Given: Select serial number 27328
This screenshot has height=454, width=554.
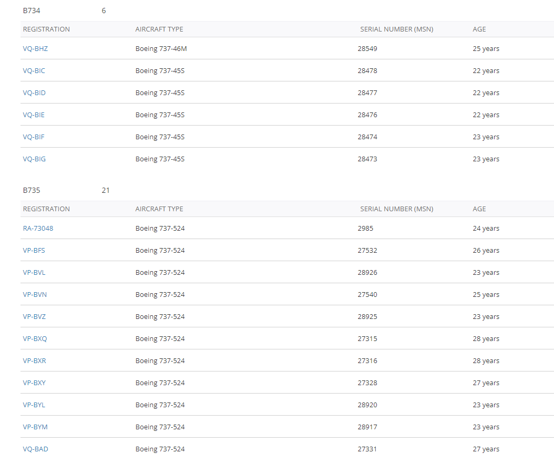Looking at the screenshot, I should 367,383.
